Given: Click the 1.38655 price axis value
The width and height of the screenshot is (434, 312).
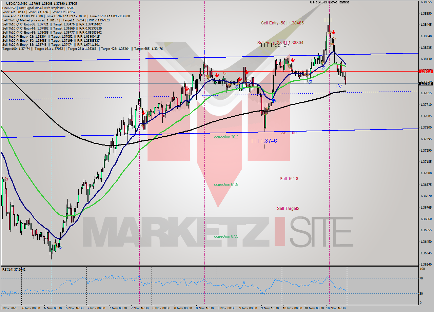Looking at the screenshot, I should point(426,2).
